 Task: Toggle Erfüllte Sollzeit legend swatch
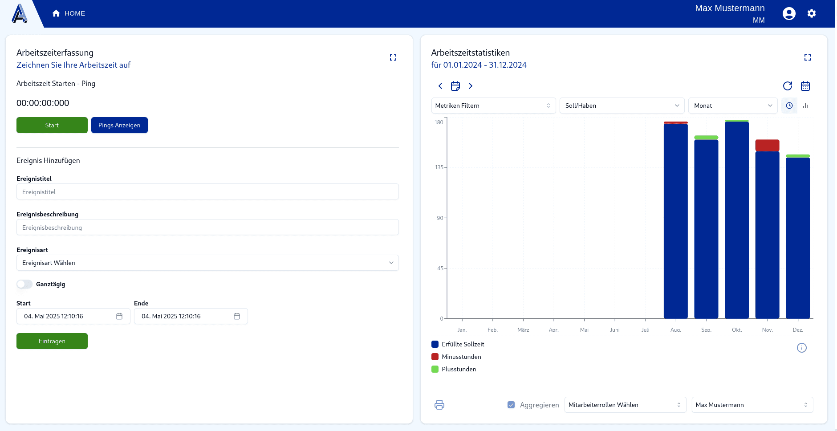click(435, 344)
